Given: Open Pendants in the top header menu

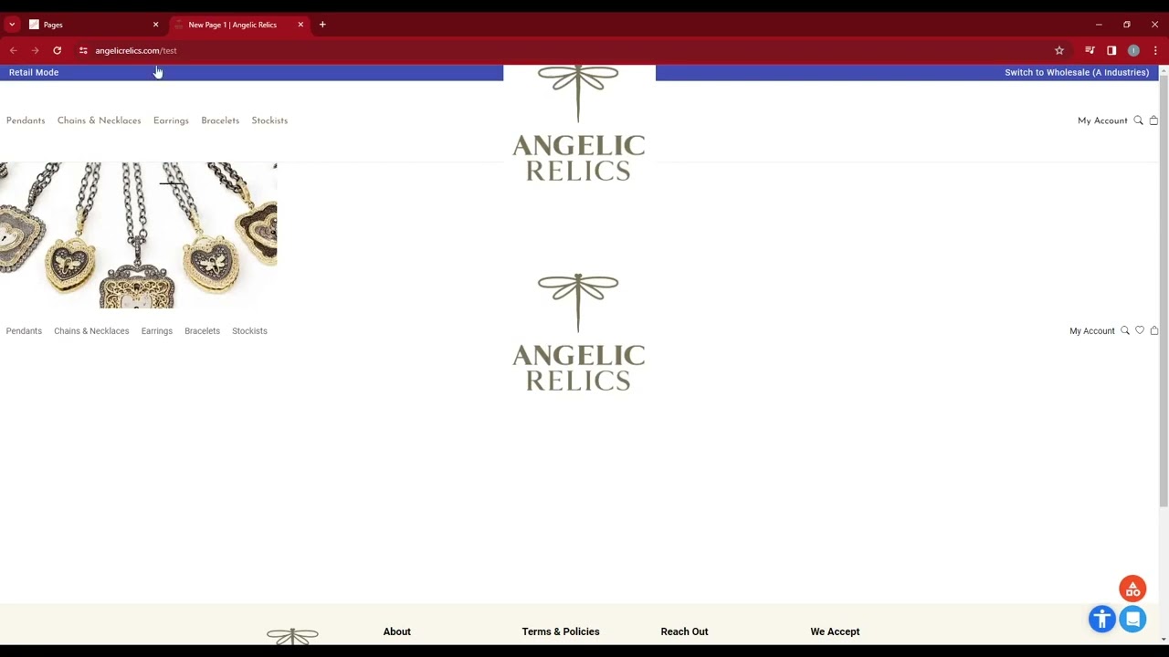Looking at the screenshot, I should (26, 120).
